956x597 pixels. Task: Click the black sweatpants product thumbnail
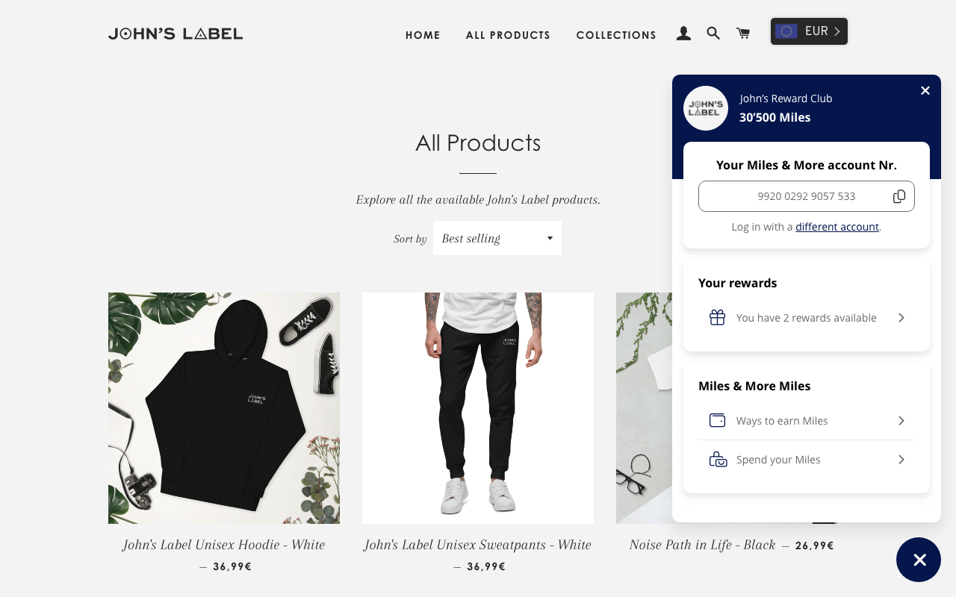click(x=478, y=408)
